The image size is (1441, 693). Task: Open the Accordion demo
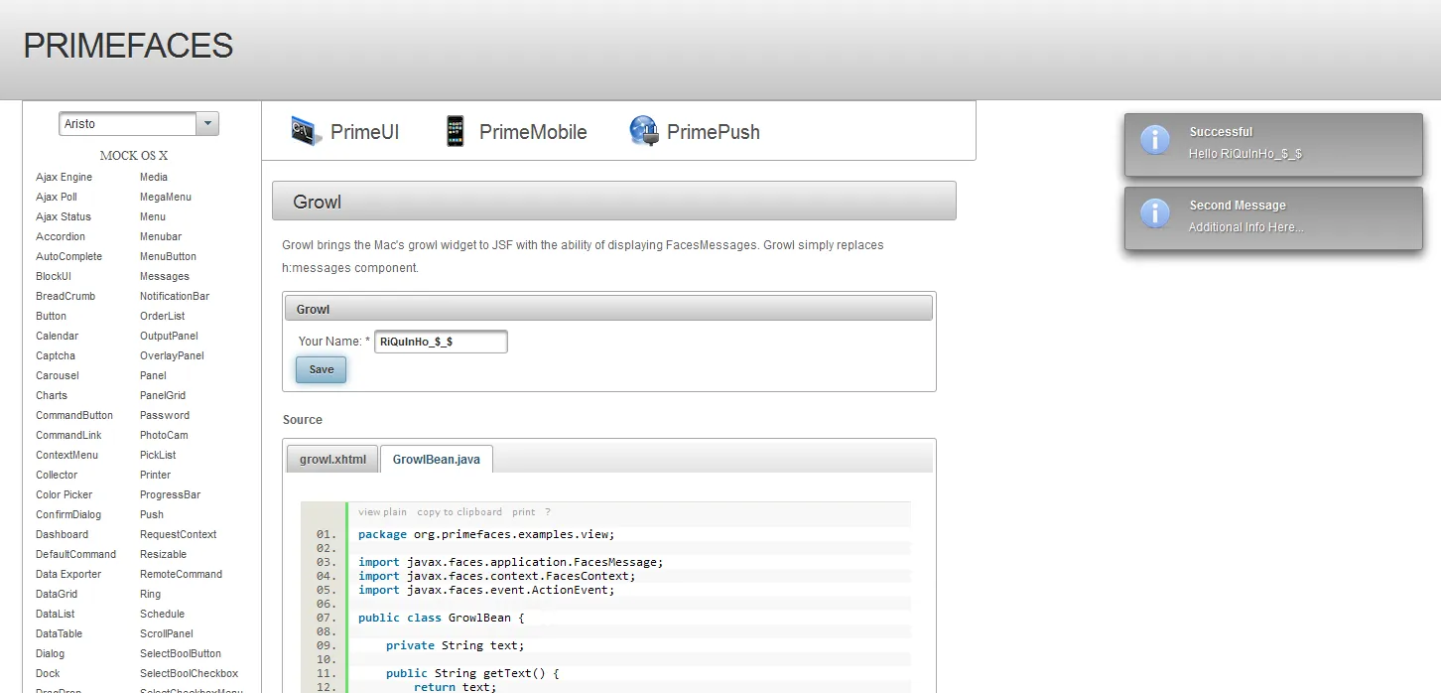pyautogui.click(x=61, y=236)
